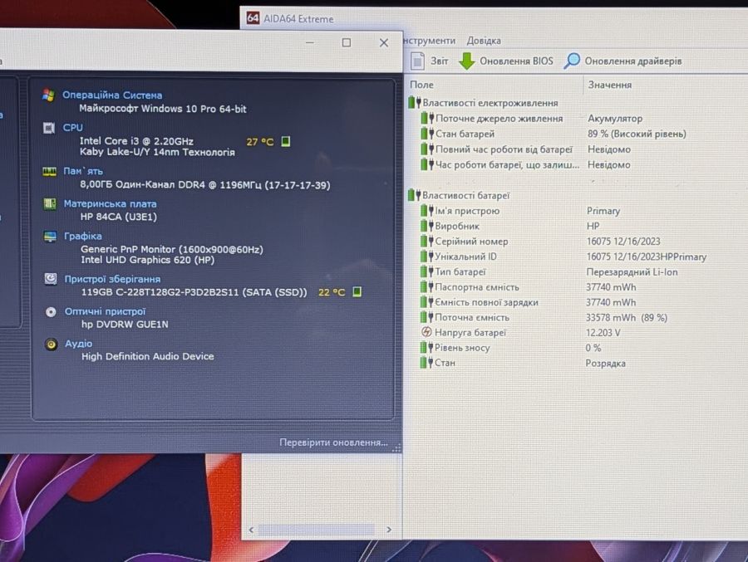Click the Значення column header
The height and width of the screenshot is (562, 748).
(x=610, y=85)
